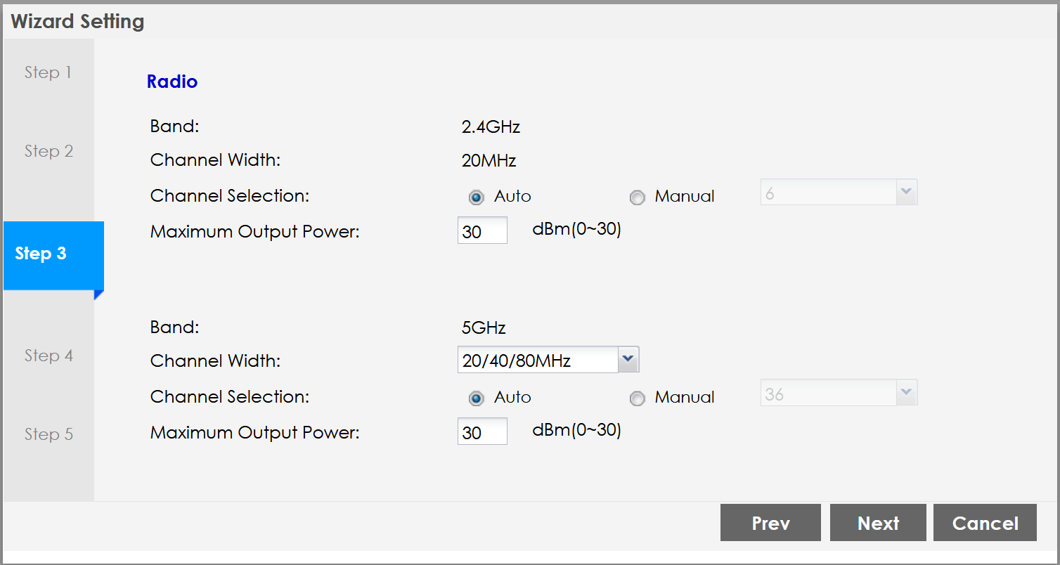Focus the 5GHz Maximum Output Power field
This screenshot has height=565, width=1060.
coord(482,431)
